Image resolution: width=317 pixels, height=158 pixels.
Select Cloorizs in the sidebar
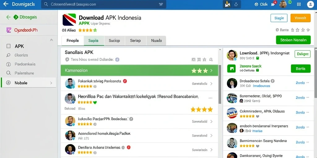click(x=21, y=55)
